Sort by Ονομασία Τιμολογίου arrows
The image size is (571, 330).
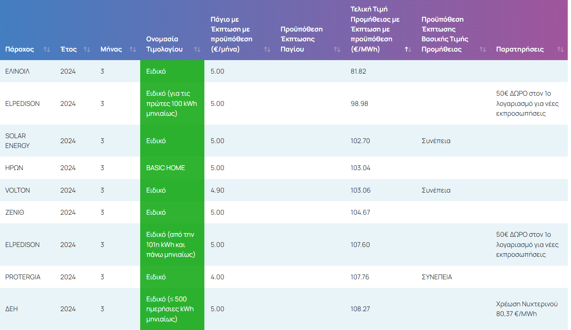197,49
